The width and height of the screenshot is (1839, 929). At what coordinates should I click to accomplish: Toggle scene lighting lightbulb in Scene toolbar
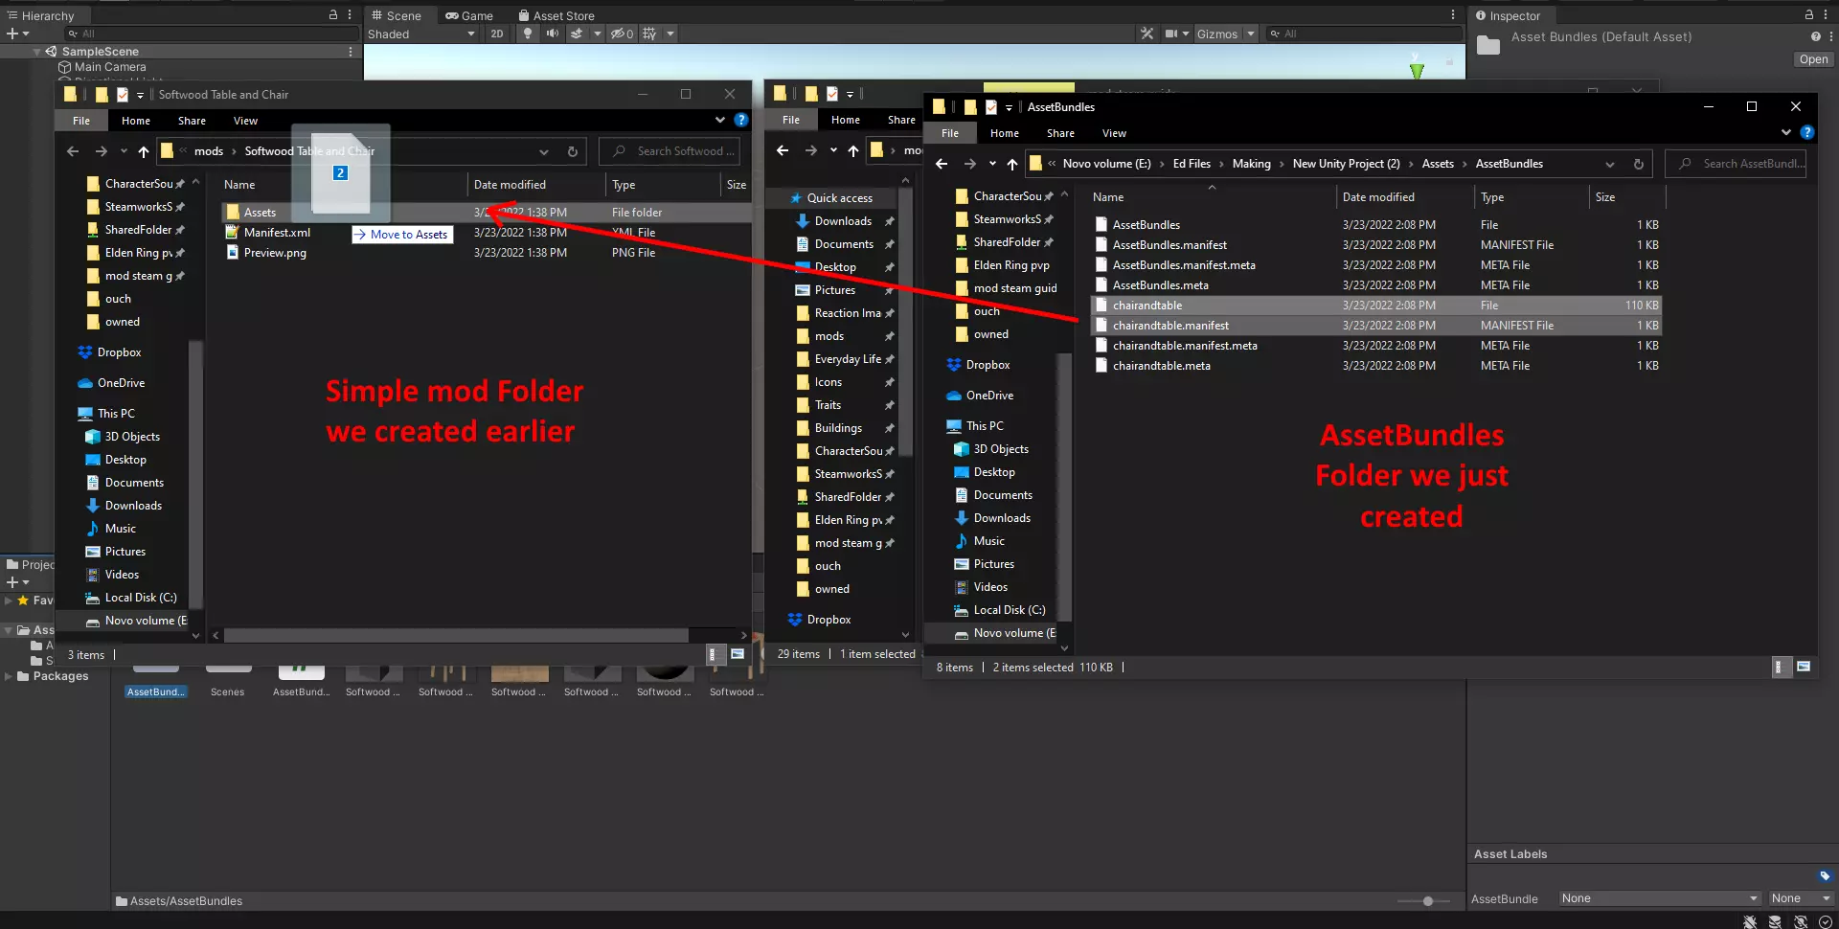(527, 34)
